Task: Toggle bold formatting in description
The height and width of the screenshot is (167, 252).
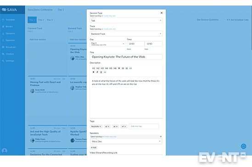Action: [x=93, y=72]
